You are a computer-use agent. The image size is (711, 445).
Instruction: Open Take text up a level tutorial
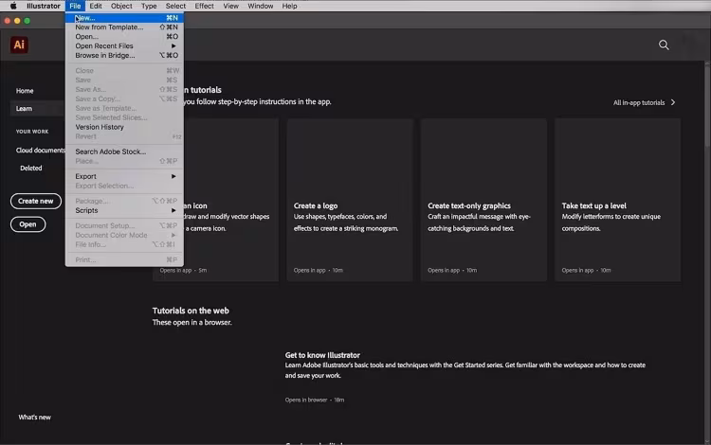pos(617,200)
